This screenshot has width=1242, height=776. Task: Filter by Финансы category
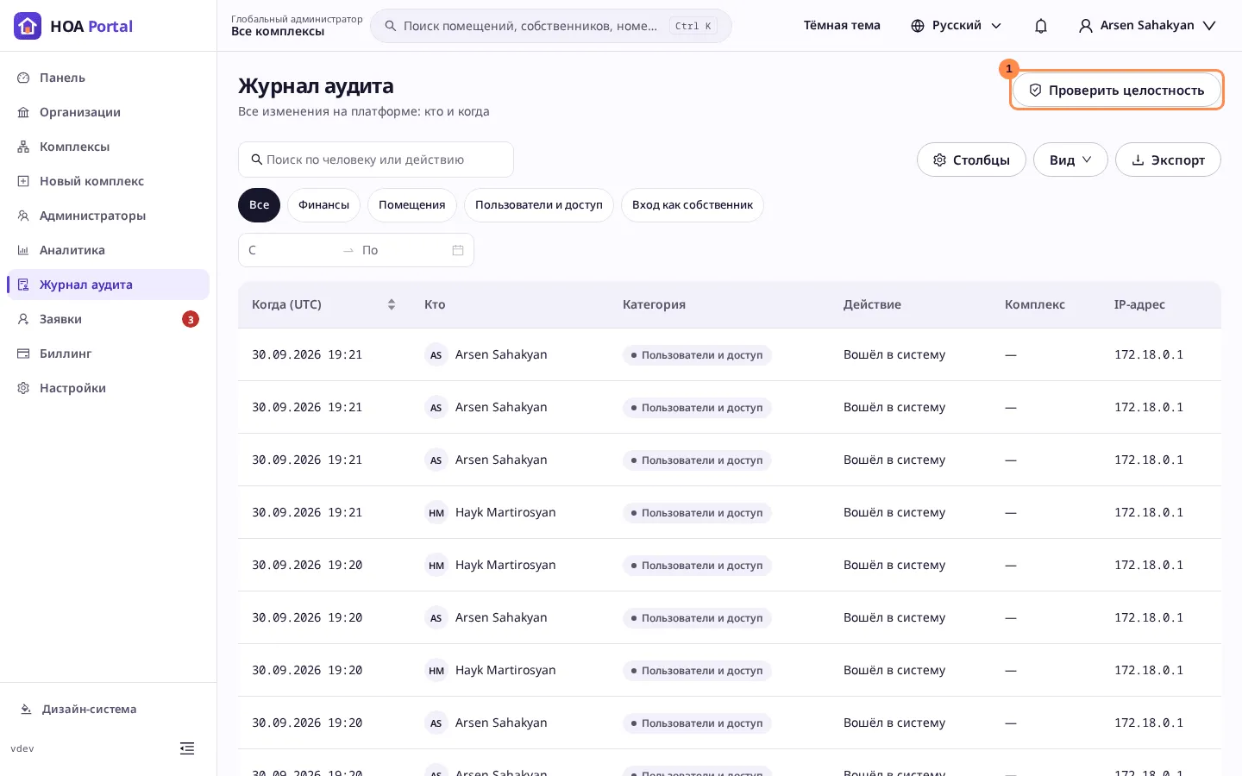pos(323,205)
